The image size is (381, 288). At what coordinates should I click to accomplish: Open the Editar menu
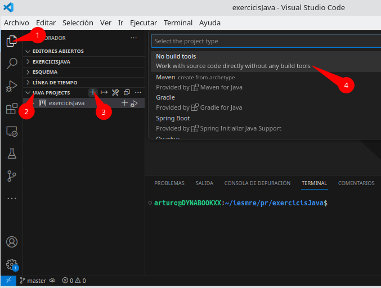coord(46,23)
